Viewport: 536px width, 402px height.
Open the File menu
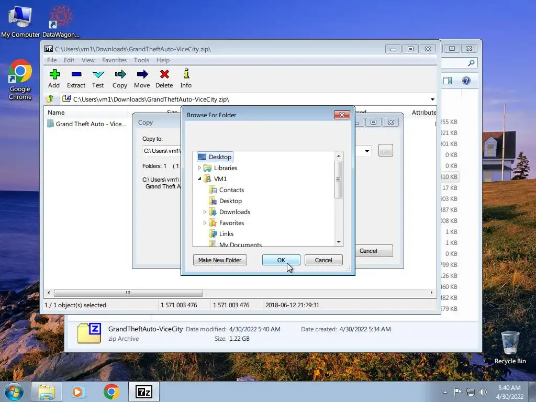click(x=52, y=60)
